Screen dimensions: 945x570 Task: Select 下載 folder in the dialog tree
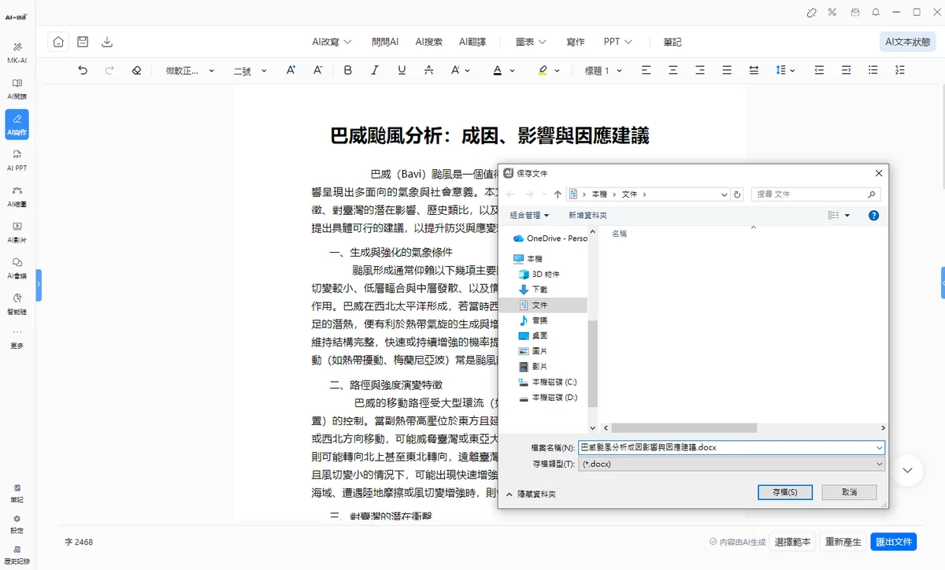point(539,290)
